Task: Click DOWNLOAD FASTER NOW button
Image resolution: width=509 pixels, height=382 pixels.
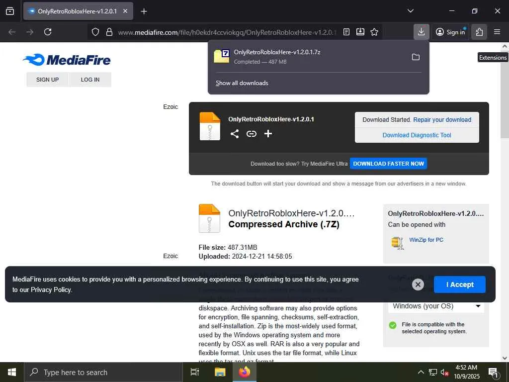Action: (x=388, y=164)
